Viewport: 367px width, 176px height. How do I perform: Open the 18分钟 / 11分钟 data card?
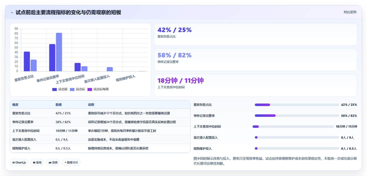[x=256, y=85]
